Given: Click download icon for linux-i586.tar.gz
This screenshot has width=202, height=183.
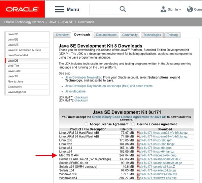Looking at the screenshot, I should click(138, 144).
